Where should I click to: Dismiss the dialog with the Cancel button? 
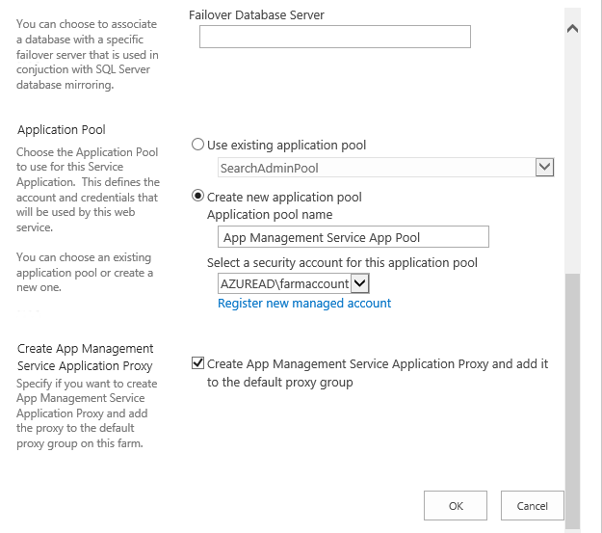click(x=532, y=506)
